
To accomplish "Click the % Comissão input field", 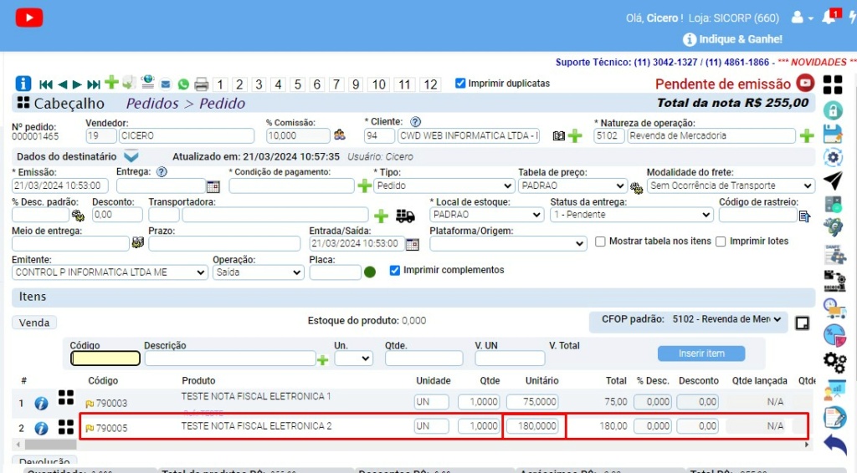I will point(298,136).
